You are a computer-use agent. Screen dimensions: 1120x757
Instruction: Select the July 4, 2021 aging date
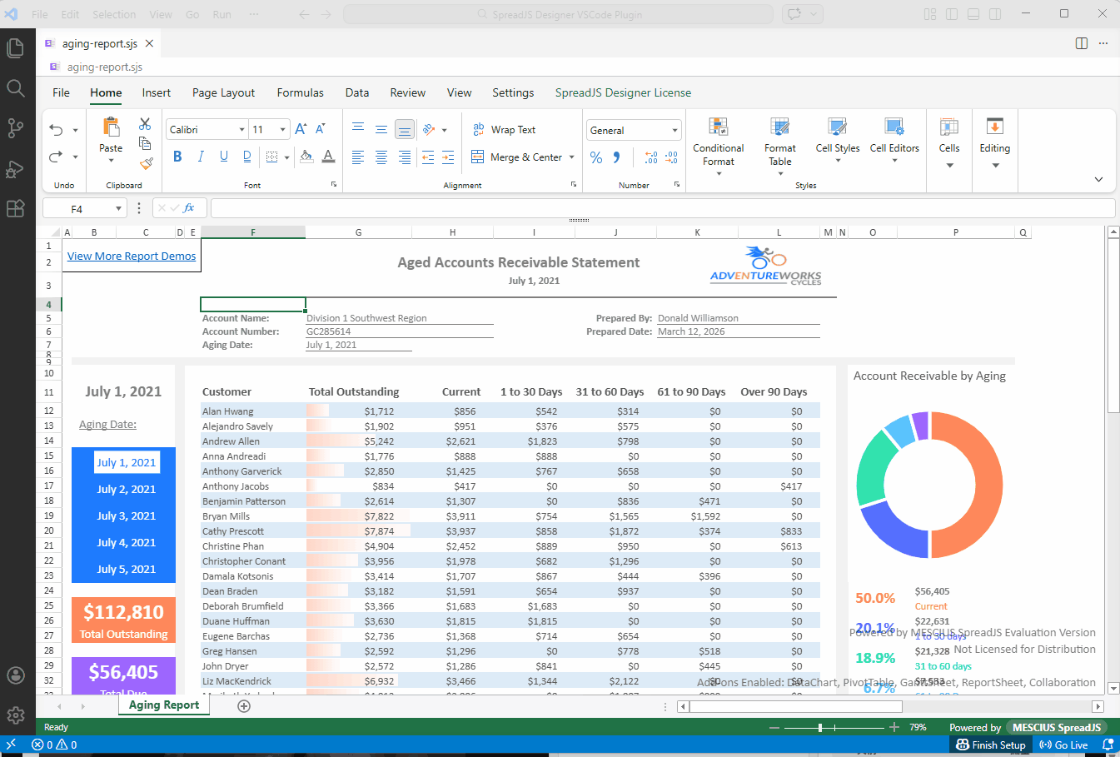click(127, 543)
